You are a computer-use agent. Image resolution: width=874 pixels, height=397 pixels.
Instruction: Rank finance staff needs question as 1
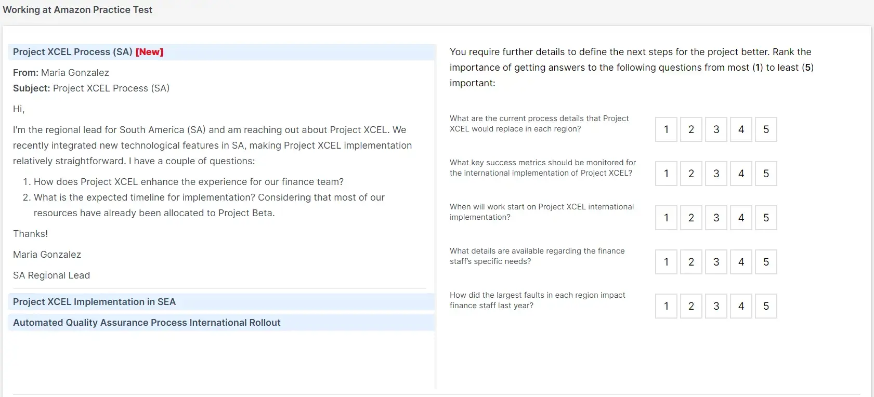[x=666, y=262]
